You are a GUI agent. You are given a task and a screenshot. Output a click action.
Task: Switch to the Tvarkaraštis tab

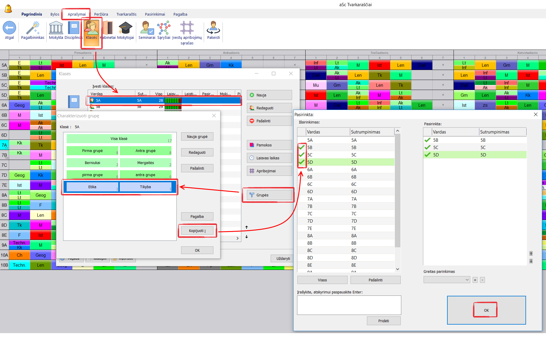(x=126, y=14)
